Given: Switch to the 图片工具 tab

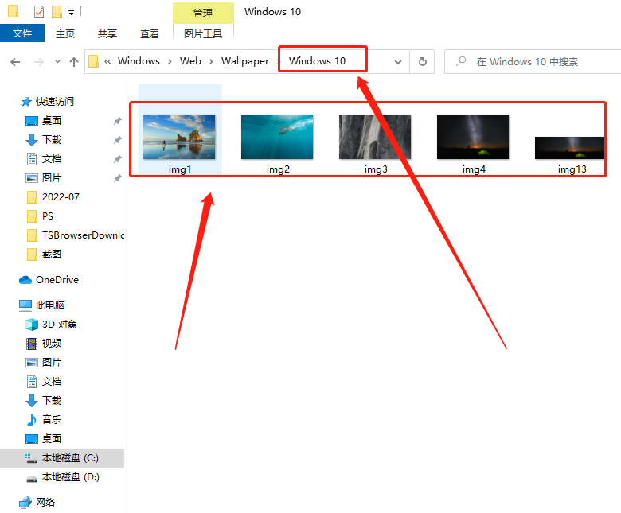Looking at the screenshot, I should (x=203, y=33).
